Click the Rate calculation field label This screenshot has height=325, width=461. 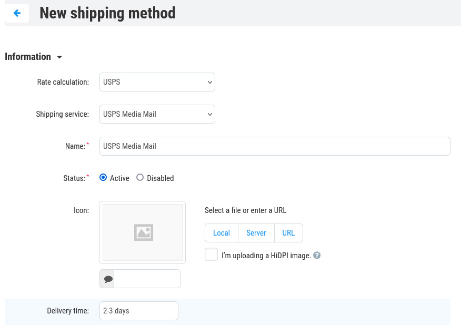point(63,82)
